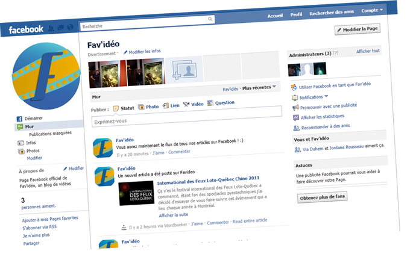Click first administrator avatar
Image resolution: width=410 pixels, height=254 pixels.
click(x=294, y=70)
